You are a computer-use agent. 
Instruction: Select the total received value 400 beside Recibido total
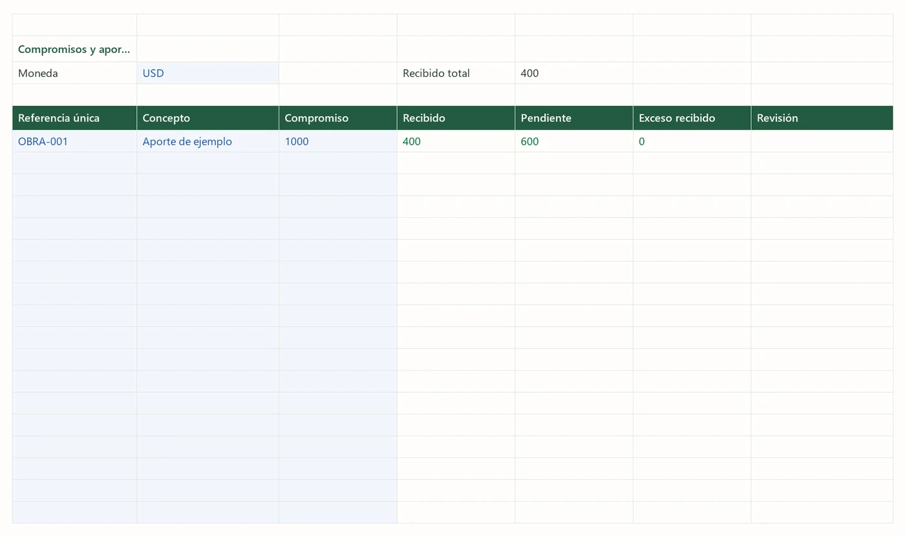point(574,73)
